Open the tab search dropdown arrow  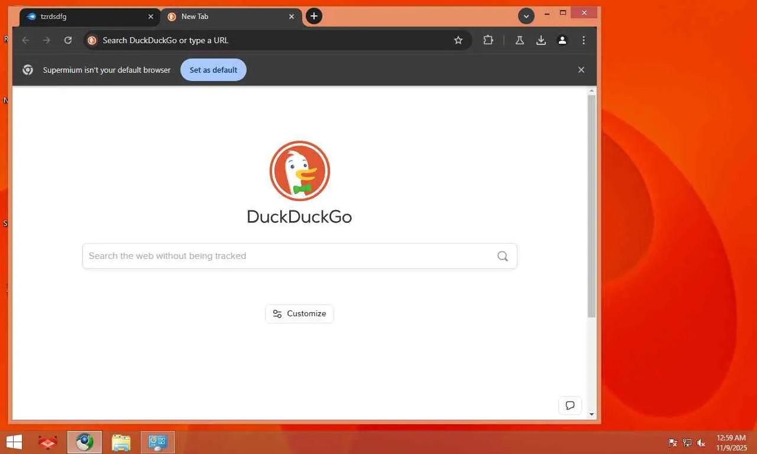tap(526, 17)
